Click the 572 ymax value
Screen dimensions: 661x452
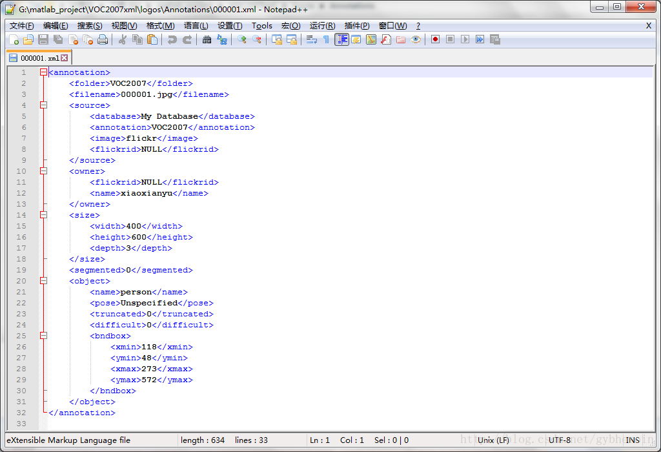point(149,380)
